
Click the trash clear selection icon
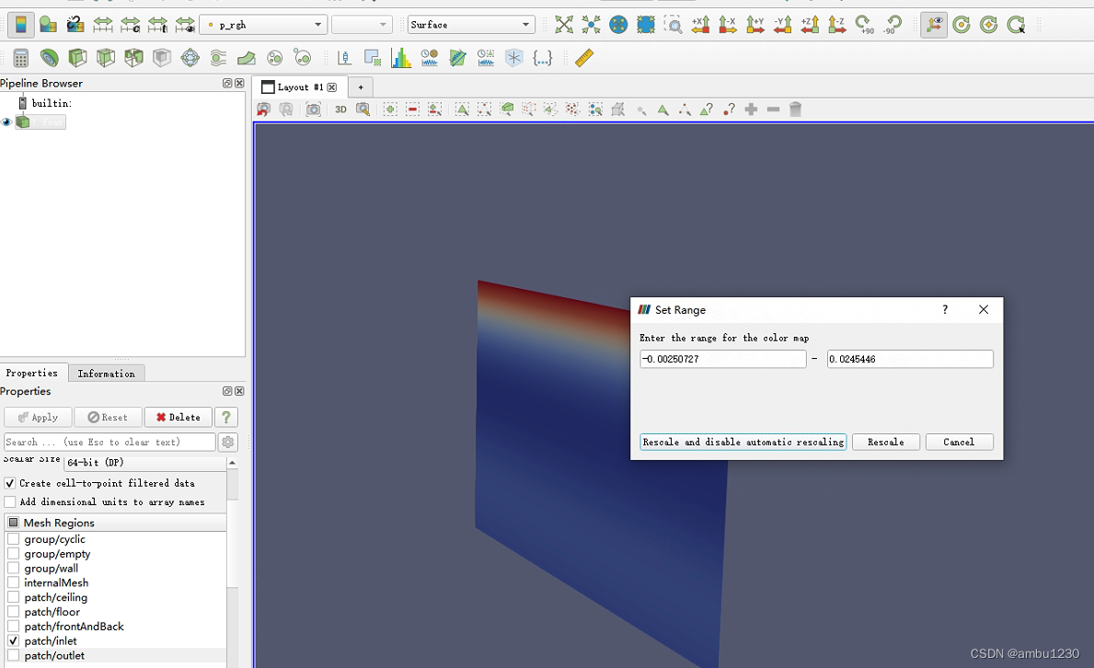(x=795, y=109)
